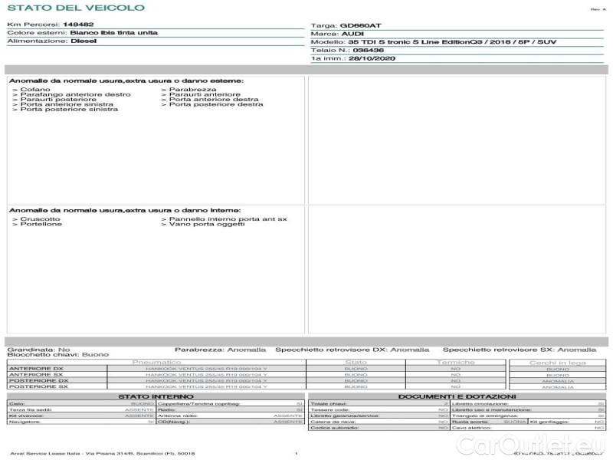Screen dimensions: 613x460
Task: Select the 'Parabrezza: Anomalia' status
Action: tap(220, 350)
